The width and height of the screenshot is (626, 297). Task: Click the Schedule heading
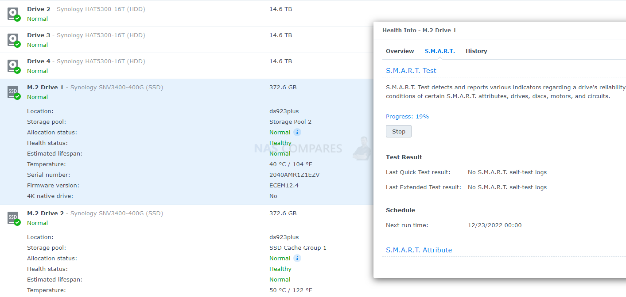[400, 210]
